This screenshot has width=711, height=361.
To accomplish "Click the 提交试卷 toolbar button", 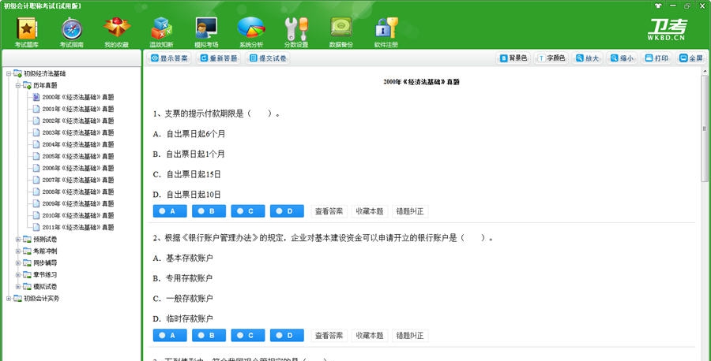I will coord(268,58).
